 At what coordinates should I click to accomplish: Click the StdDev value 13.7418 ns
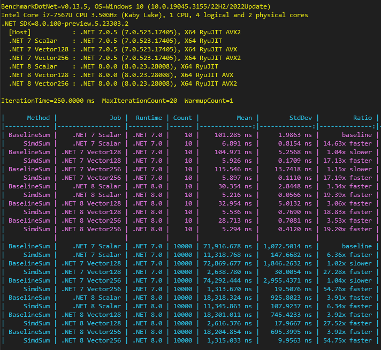(x=293, y=169)
